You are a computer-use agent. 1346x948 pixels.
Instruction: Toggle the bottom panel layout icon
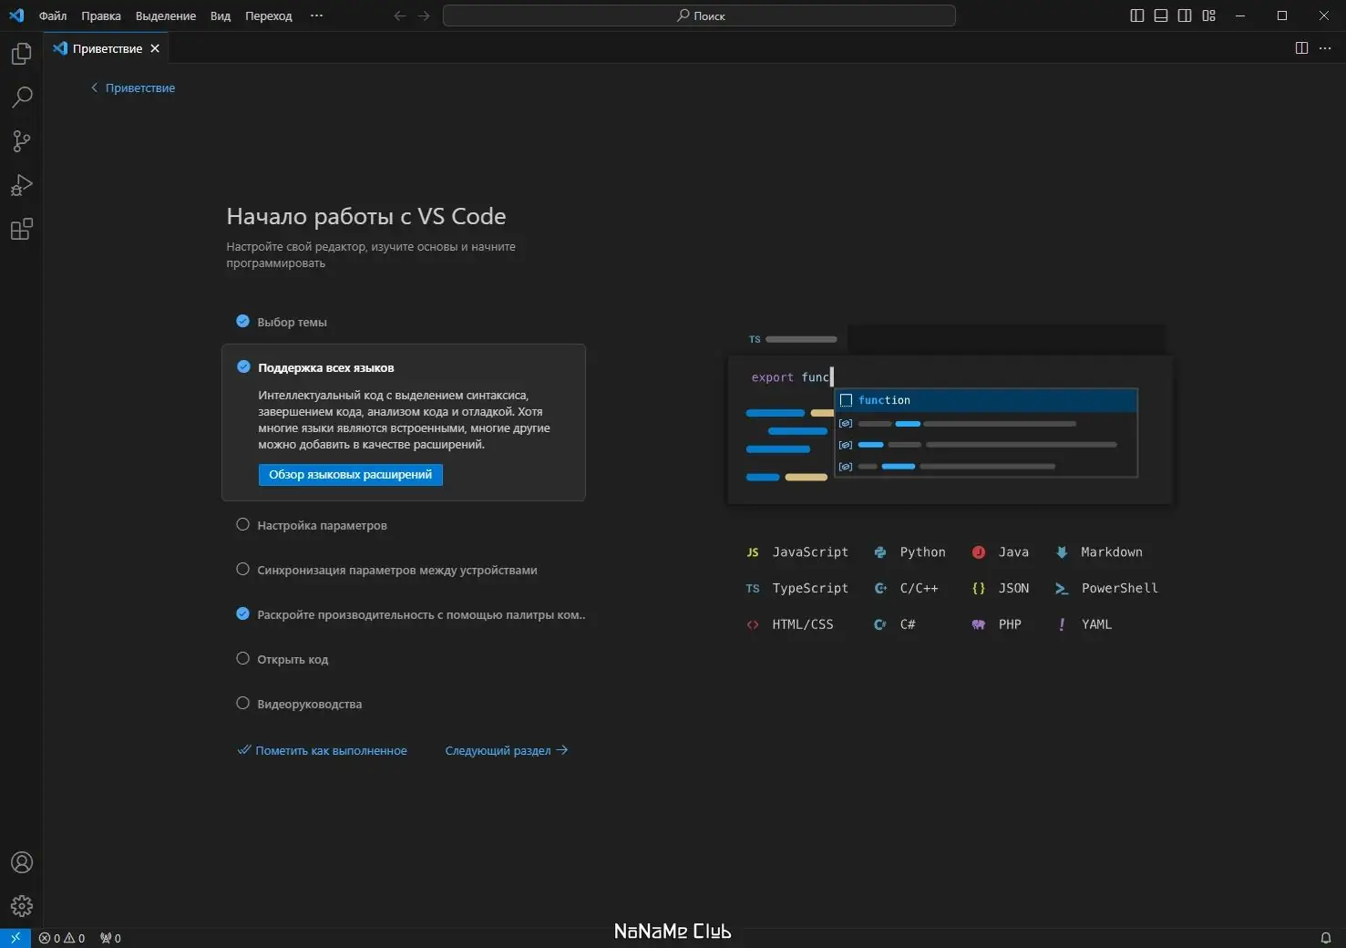point(1161,15)
